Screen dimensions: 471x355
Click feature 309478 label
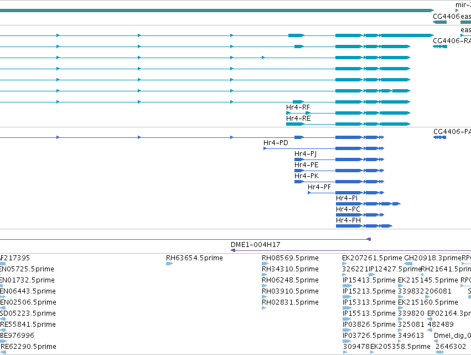(356, 347)
